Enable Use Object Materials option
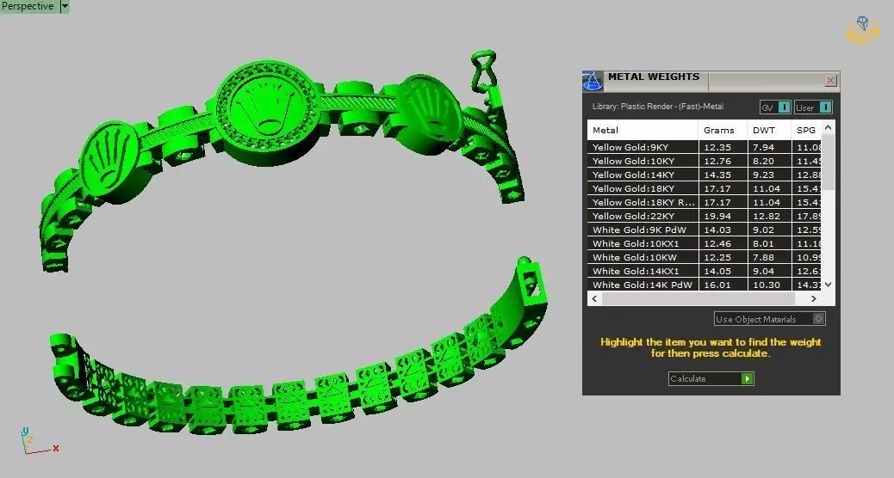The height and width of the screenshot is (478, 894). click(x=769, y=319)
